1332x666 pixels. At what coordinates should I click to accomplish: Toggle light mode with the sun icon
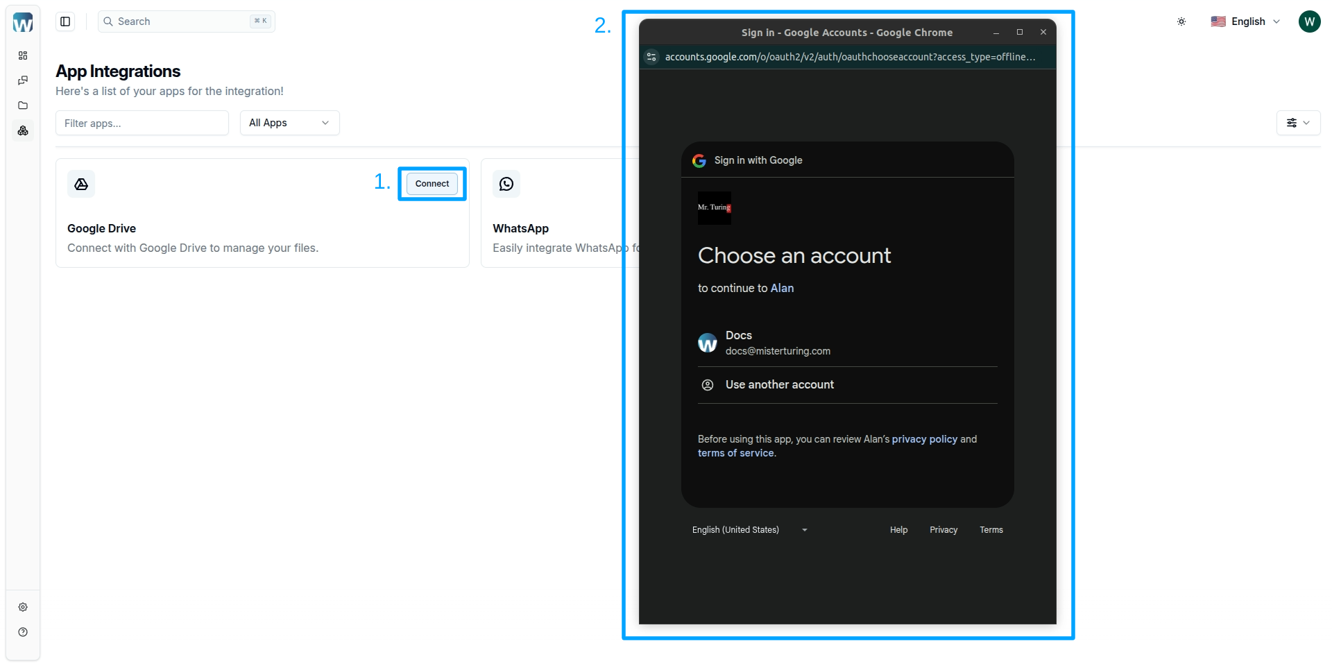pyautogui.click(x=1181, y=22)
